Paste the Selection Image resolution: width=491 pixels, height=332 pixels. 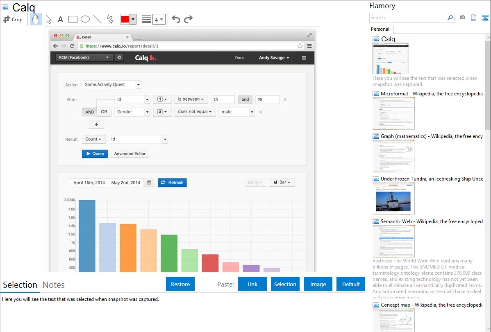coord(285,284)
